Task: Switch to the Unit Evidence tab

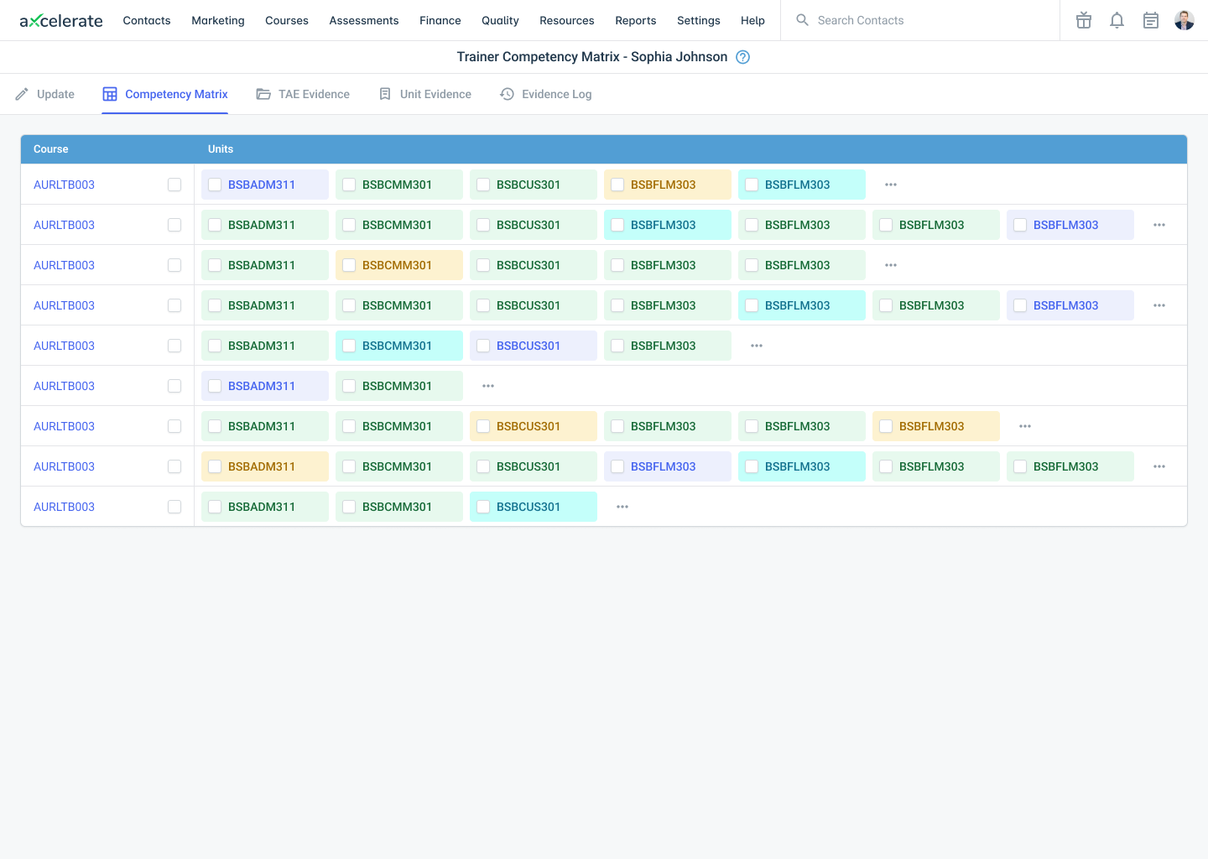Action: tap(425, 94)
